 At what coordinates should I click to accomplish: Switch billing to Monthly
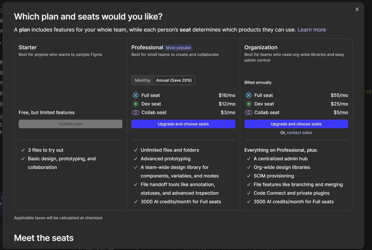point(143,80)
